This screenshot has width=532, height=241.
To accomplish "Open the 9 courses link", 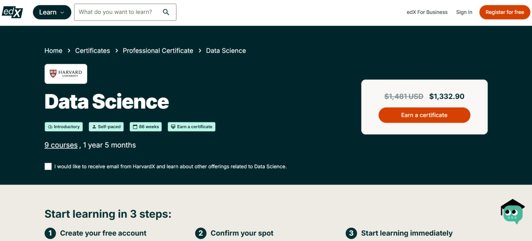I will (61, 145).
